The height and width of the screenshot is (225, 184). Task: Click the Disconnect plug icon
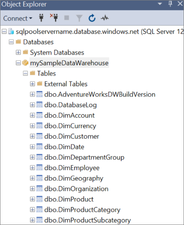(x=54, y=18)
